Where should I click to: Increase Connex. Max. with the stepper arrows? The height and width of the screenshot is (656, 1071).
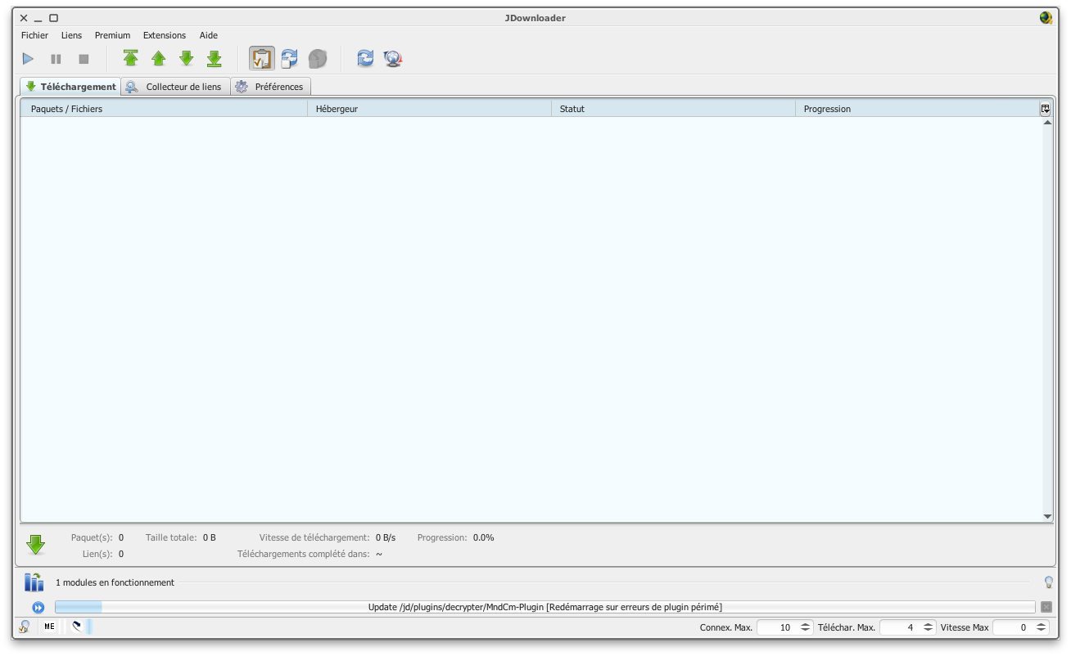tap(805, 627)
